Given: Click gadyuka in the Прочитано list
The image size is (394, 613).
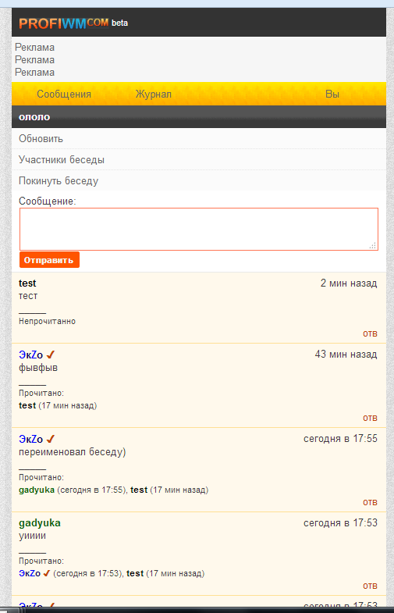Looking at the screenshot, I should 37,490.
